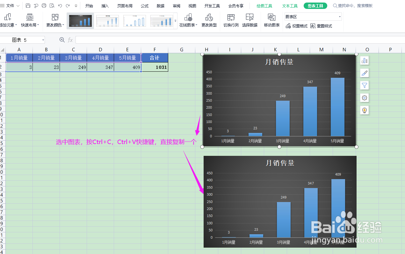Click the formula bar input field

(240, 40)
